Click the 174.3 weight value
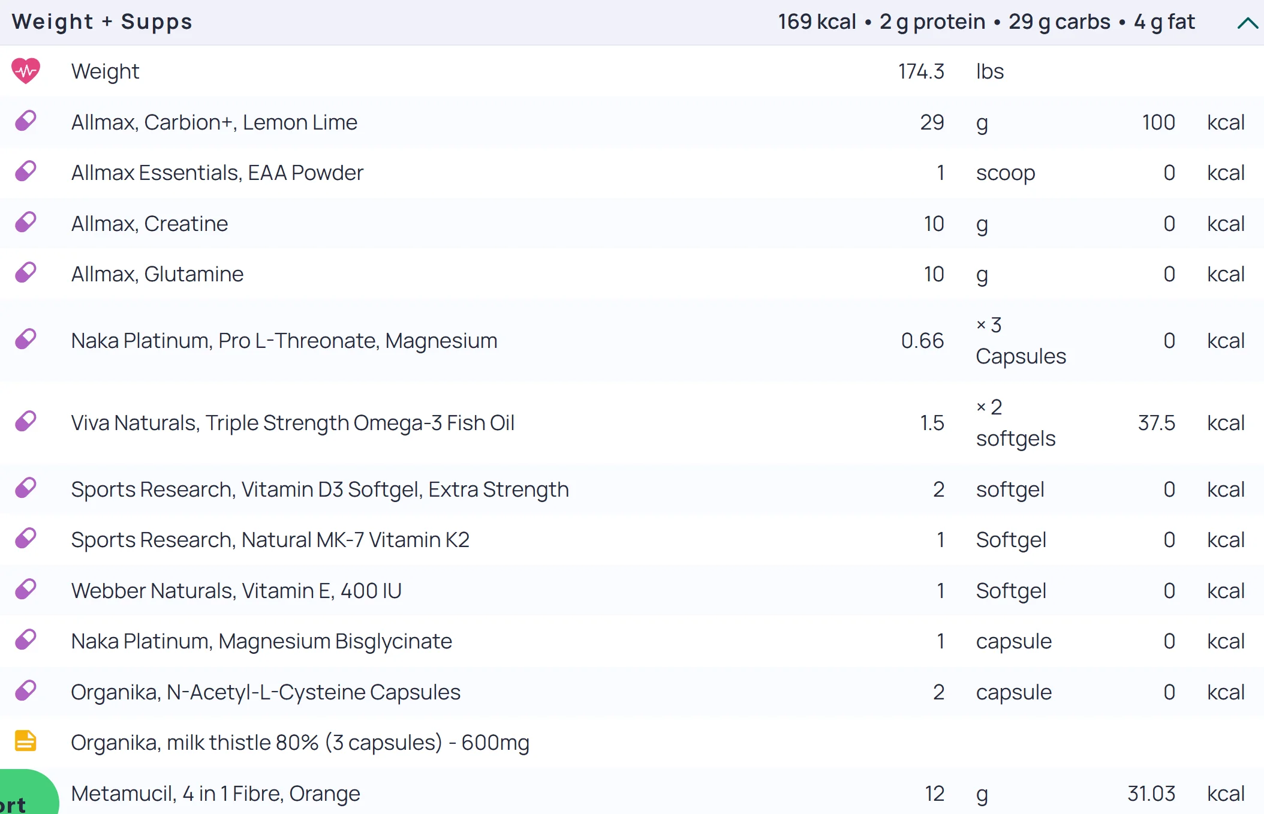The height and width of the screenshot is (814, 1264). click(921, 71)
